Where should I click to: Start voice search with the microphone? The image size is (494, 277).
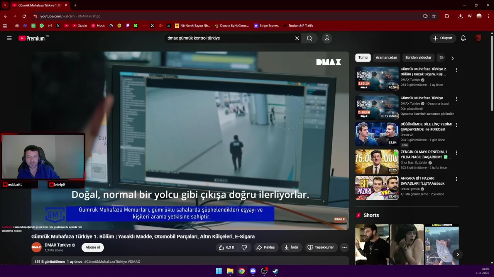point(327,38)
